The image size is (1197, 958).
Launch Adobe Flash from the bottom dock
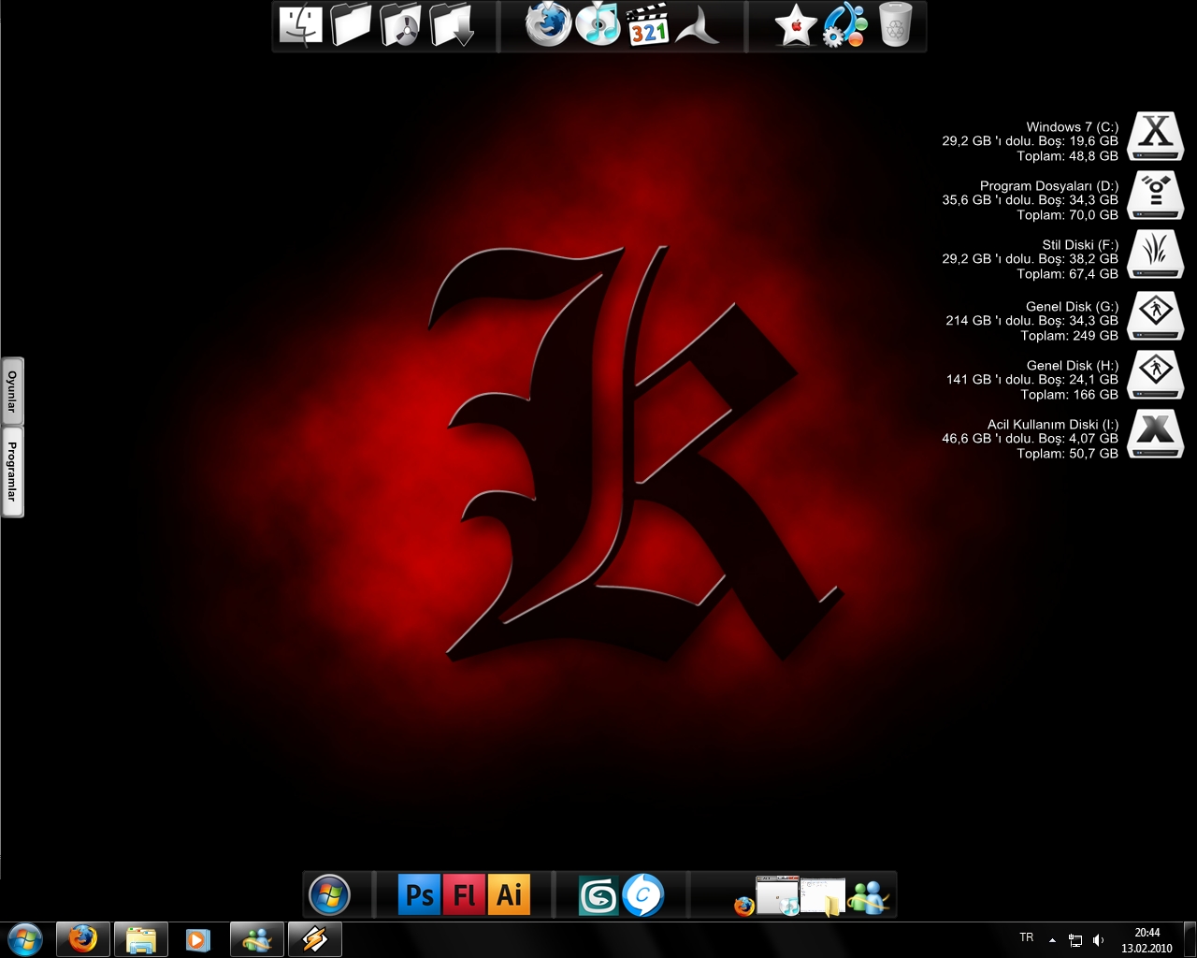(x=464, y=895)
